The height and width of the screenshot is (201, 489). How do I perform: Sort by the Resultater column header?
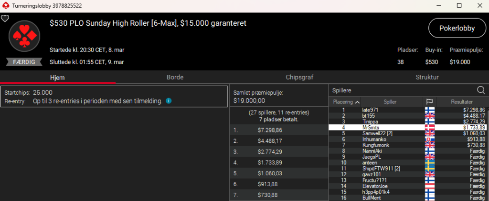click(x=461, y=102)
